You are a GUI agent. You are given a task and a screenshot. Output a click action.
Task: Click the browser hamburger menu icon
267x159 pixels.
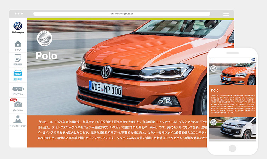pos(226,14)
